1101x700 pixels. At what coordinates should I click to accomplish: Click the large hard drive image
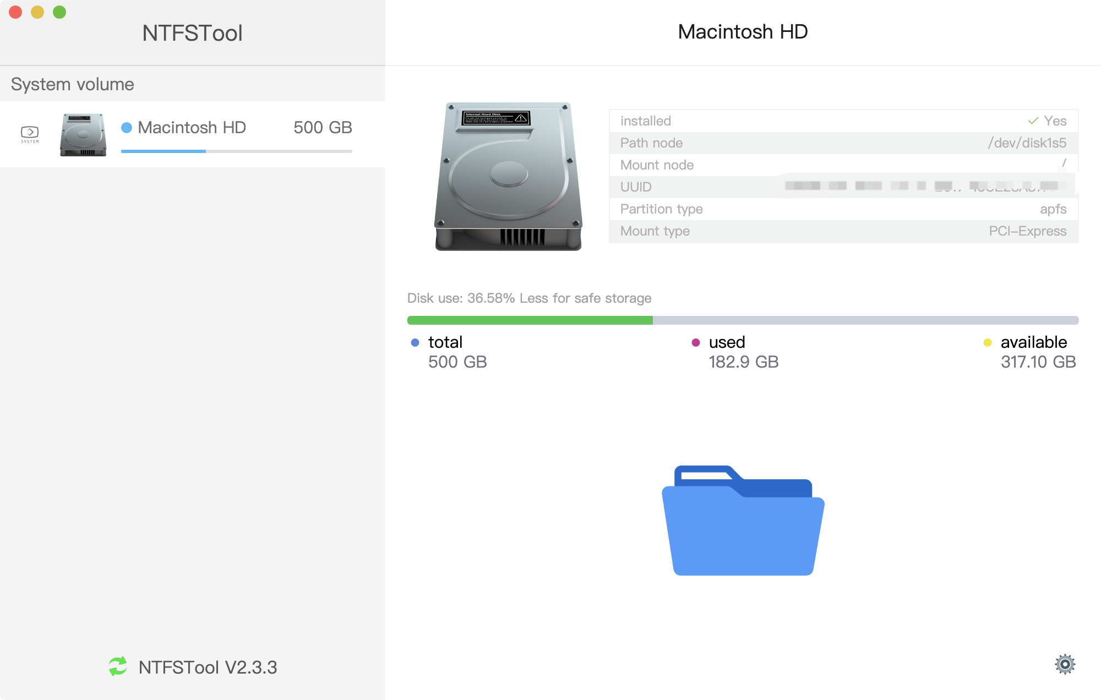pos(508,176)
